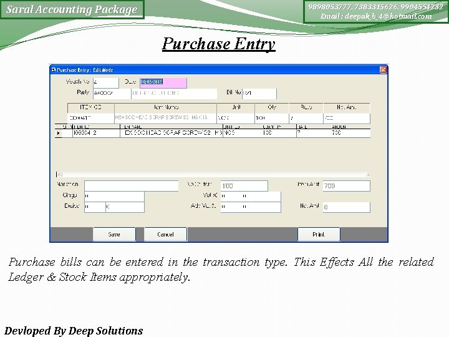Save the purchase entry
The width and height of the screenshot is (449, 337).
(114, 235)
